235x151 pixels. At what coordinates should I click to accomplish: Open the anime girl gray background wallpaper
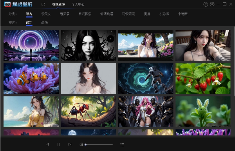pos(89,78)
